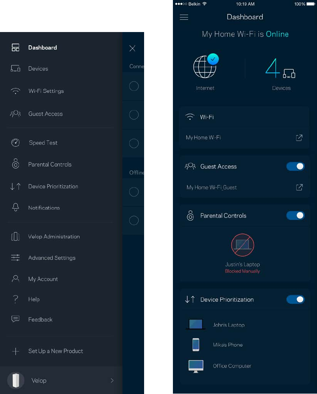Tap Set Up a New Product

[56, 351]
